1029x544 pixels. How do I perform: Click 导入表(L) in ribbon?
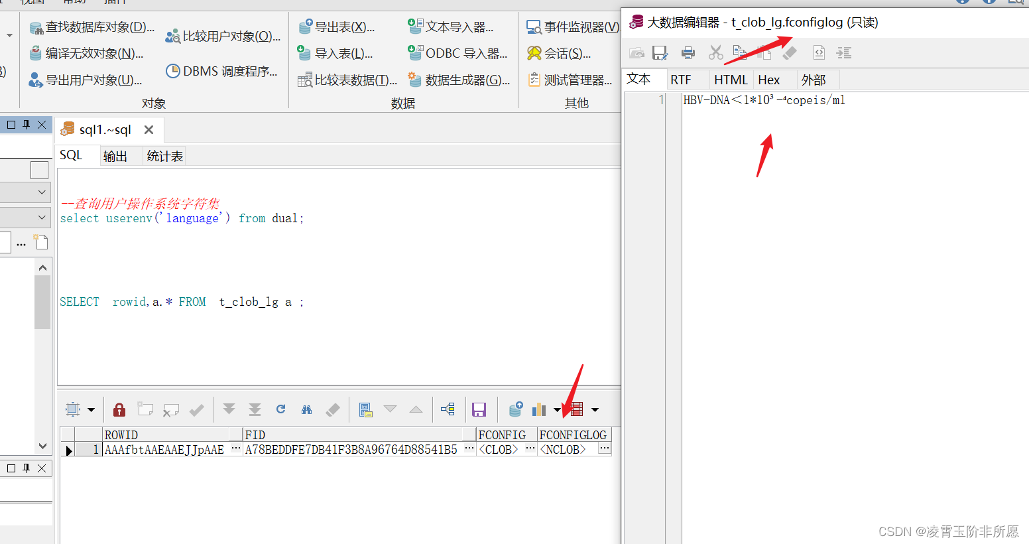(x=335, y=54)
